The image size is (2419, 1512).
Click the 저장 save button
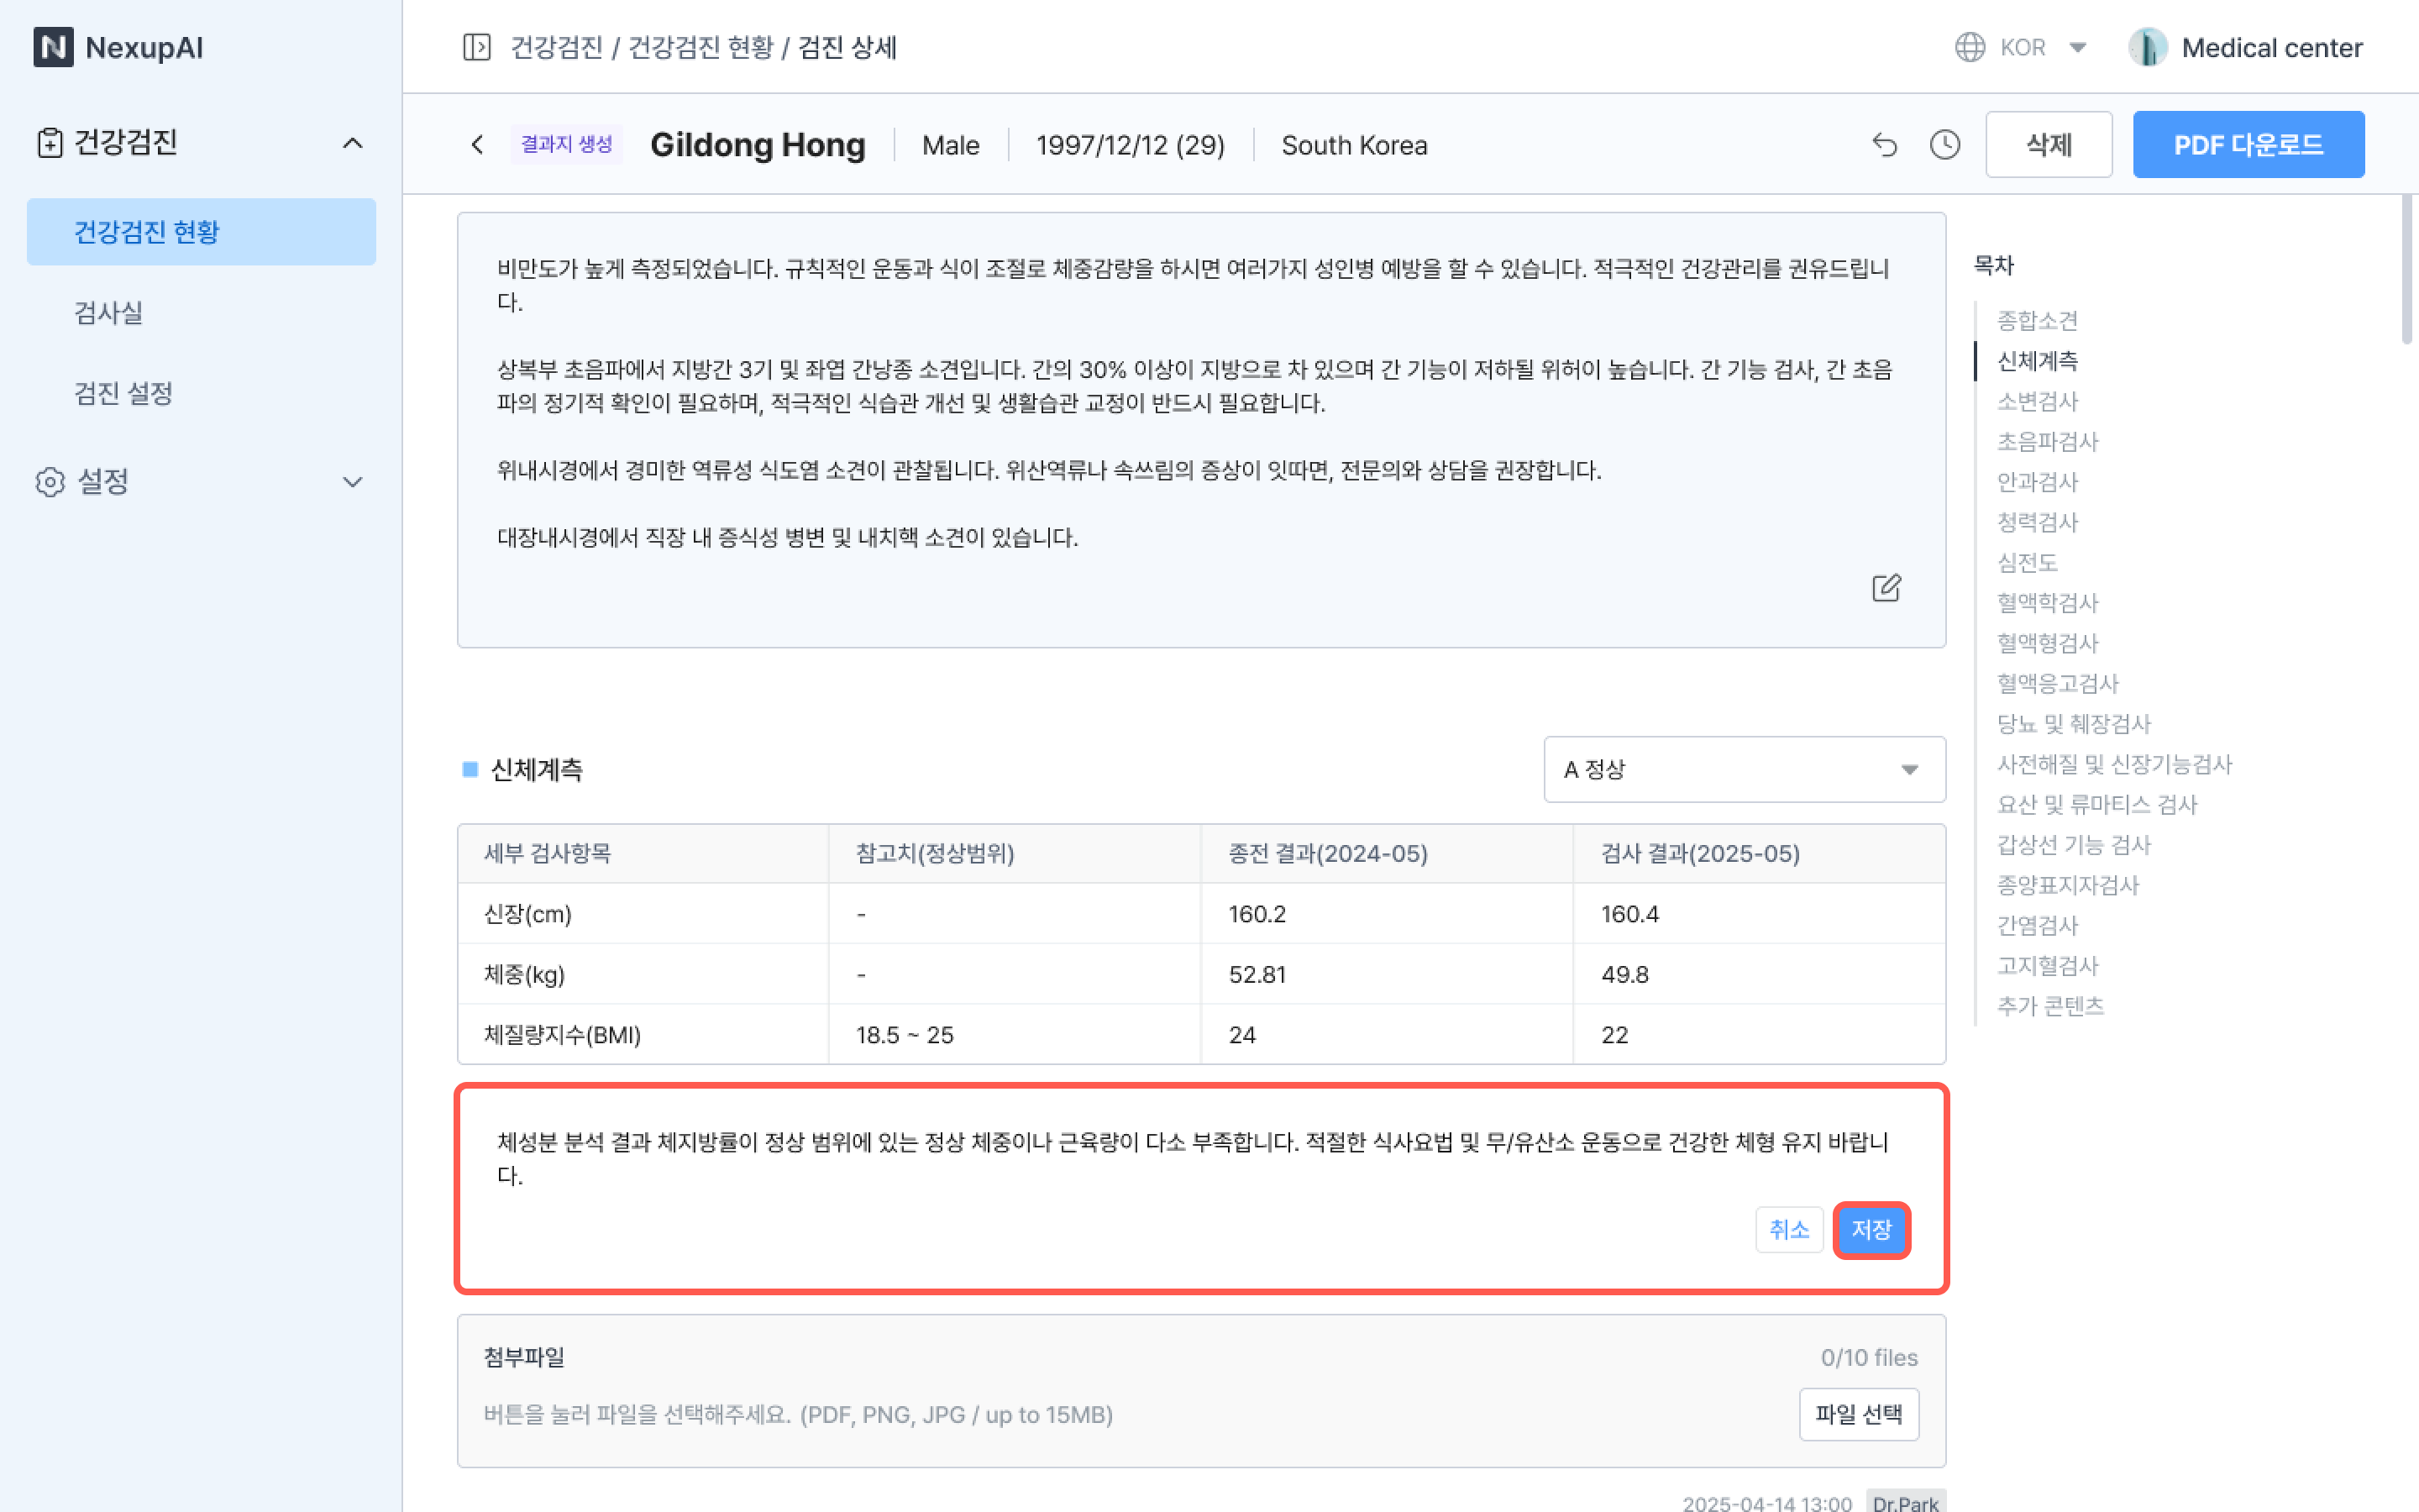1871,1230
